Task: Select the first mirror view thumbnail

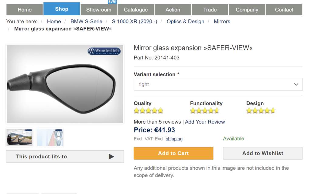Action: [19, 137]
